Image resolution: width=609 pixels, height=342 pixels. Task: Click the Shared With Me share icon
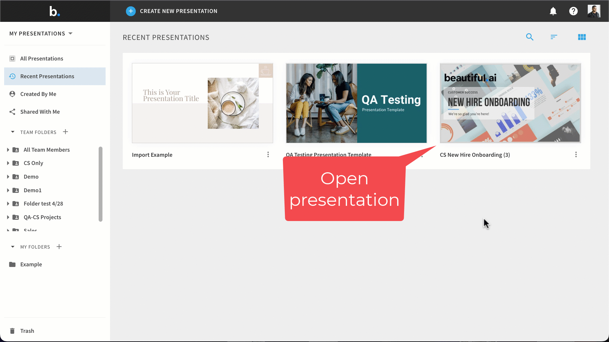pyautogui.click(x=12, y=112)
